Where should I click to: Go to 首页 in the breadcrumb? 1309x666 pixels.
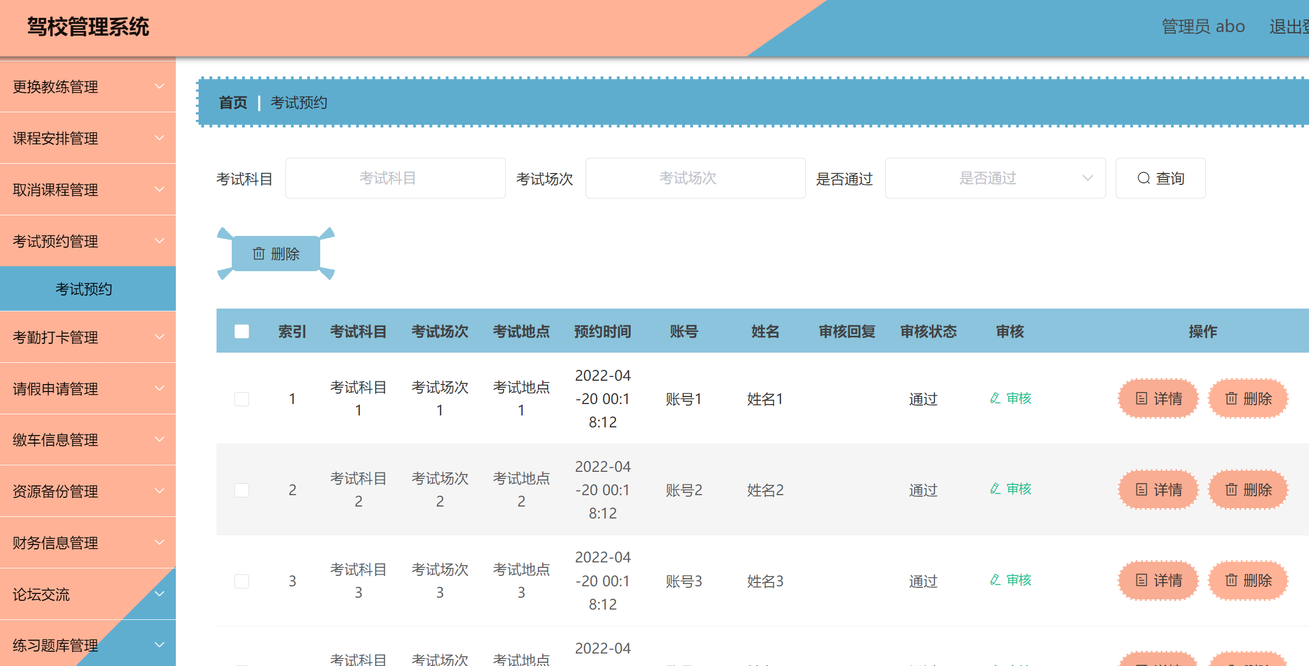pyautogui.click(x=233, y=103)
